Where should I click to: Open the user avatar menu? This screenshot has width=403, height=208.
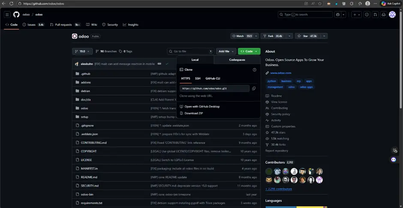click(392, 15)
